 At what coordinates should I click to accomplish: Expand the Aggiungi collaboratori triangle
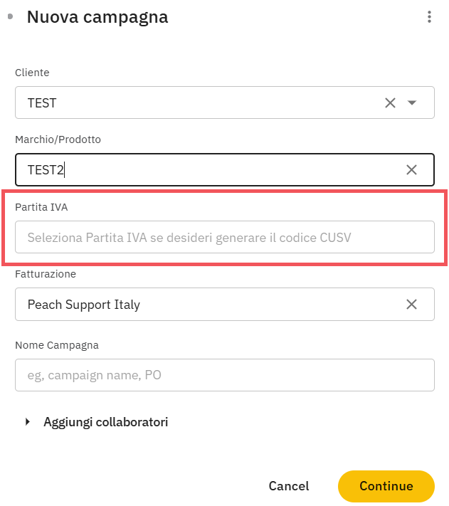(x=28, y=422)
